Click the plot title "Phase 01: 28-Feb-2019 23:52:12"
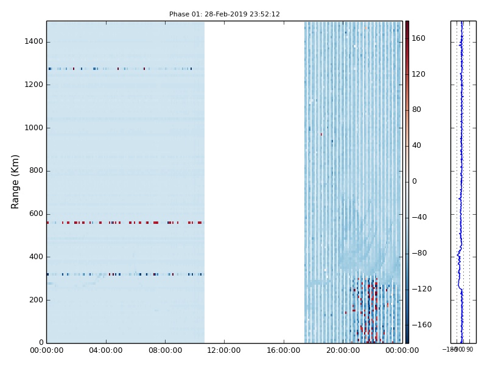The width and height of the screenshot is (487, 365). click(x=224, y=14)
